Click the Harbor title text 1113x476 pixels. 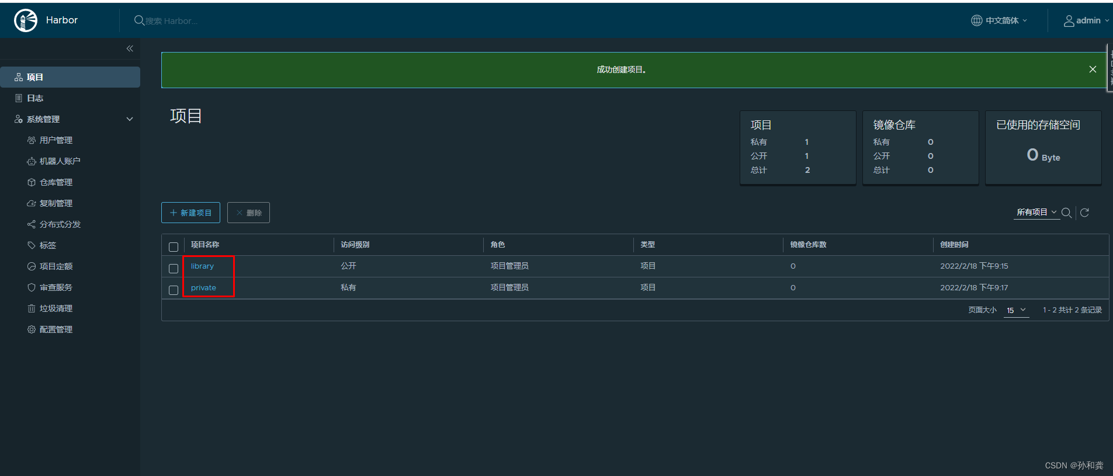(62, 20)
